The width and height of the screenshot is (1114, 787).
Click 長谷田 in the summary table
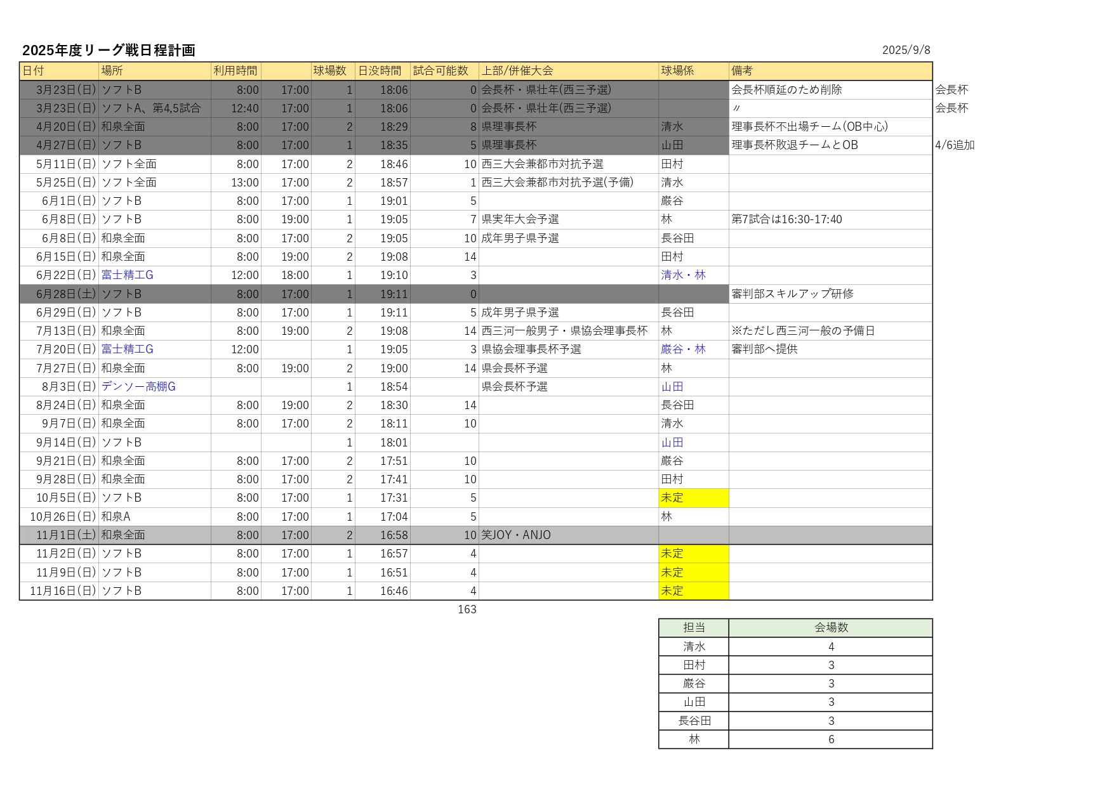(x=694, y=721)
